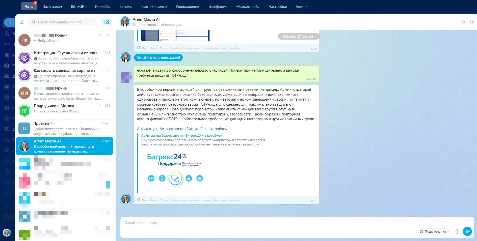
Task: Search within the Марта AI conversation
Action: pos(463,22)
